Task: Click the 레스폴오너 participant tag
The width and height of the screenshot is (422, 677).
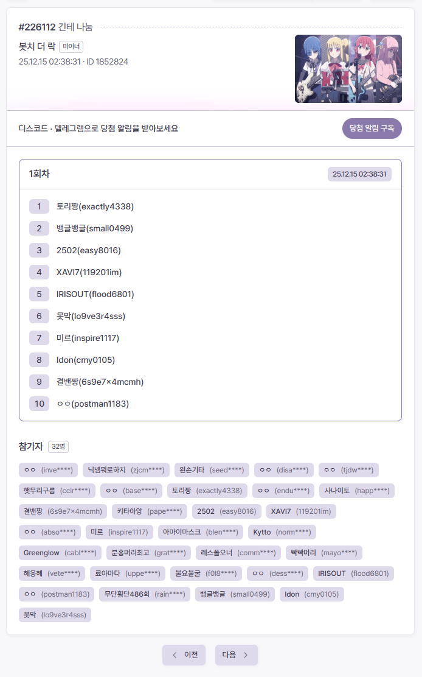Action: pyautogui.click(x=238, y=553)
